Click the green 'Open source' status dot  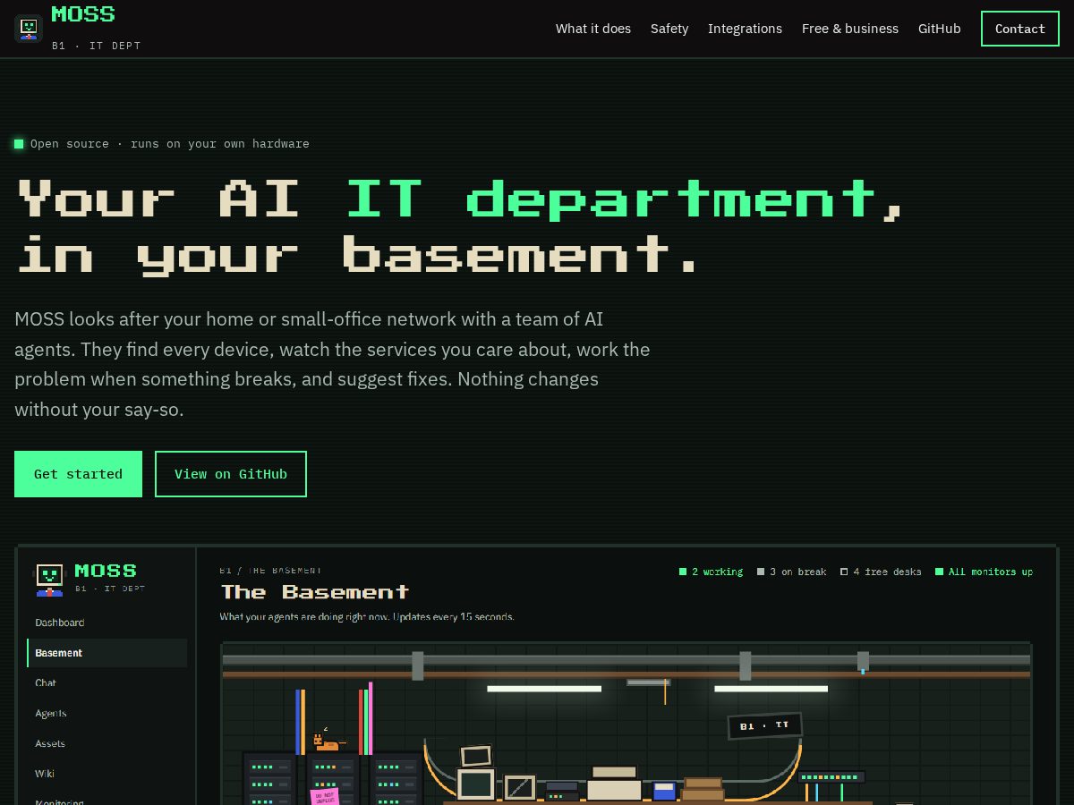coord(19,144)
